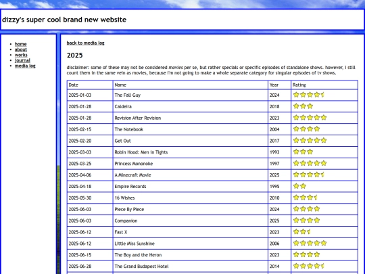The height and width of the screenshot is (274, 365).
Task: Click the Year column header
Action: click(279, 85)
